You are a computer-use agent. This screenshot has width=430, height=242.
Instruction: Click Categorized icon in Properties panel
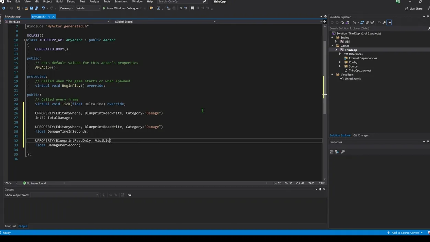click(332, 152)
